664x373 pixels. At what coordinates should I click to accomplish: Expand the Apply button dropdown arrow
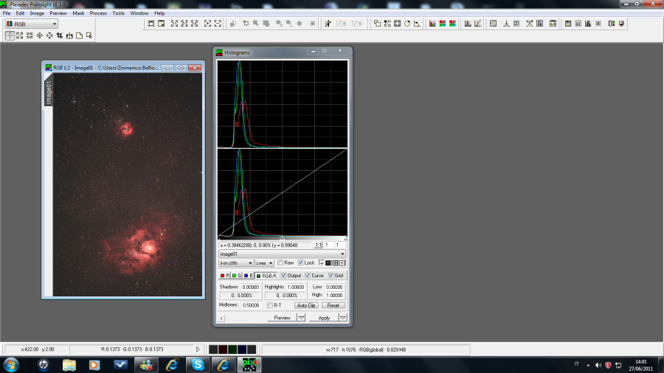click(x=342, y=318)
